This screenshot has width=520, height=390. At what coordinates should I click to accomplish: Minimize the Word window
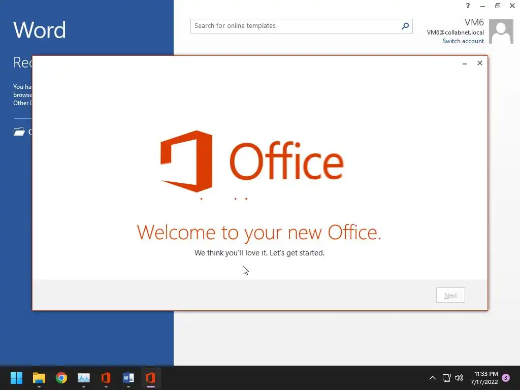(482, 6)
